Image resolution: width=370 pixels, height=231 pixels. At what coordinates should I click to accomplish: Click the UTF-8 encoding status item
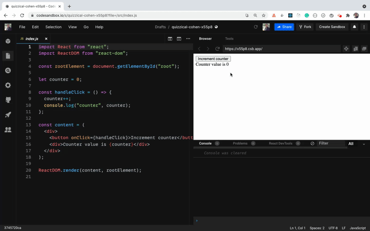[333, 228]
